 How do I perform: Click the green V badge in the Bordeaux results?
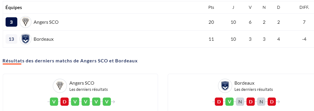coord(229,102)
